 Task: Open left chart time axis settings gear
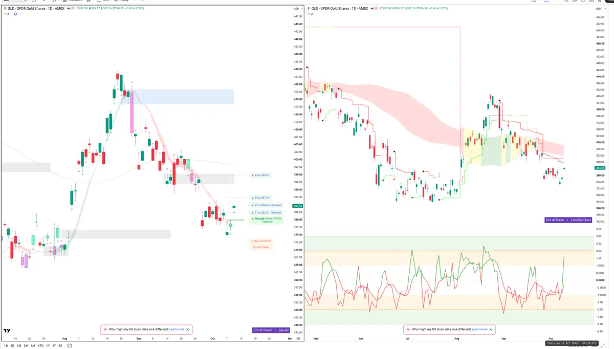[x=297, y=339]
